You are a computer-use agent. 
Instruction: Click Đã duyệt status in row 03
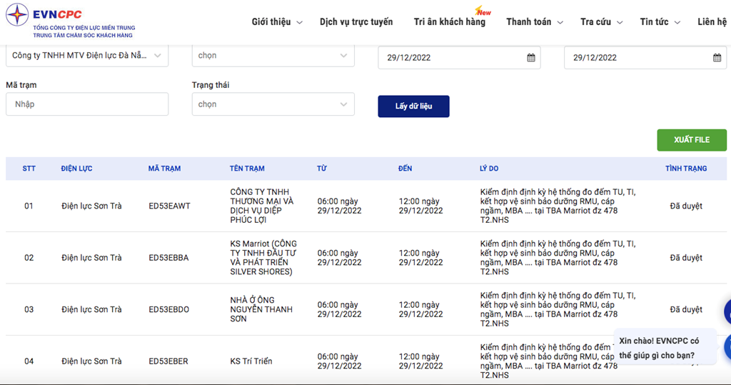(x=686, y=309)
